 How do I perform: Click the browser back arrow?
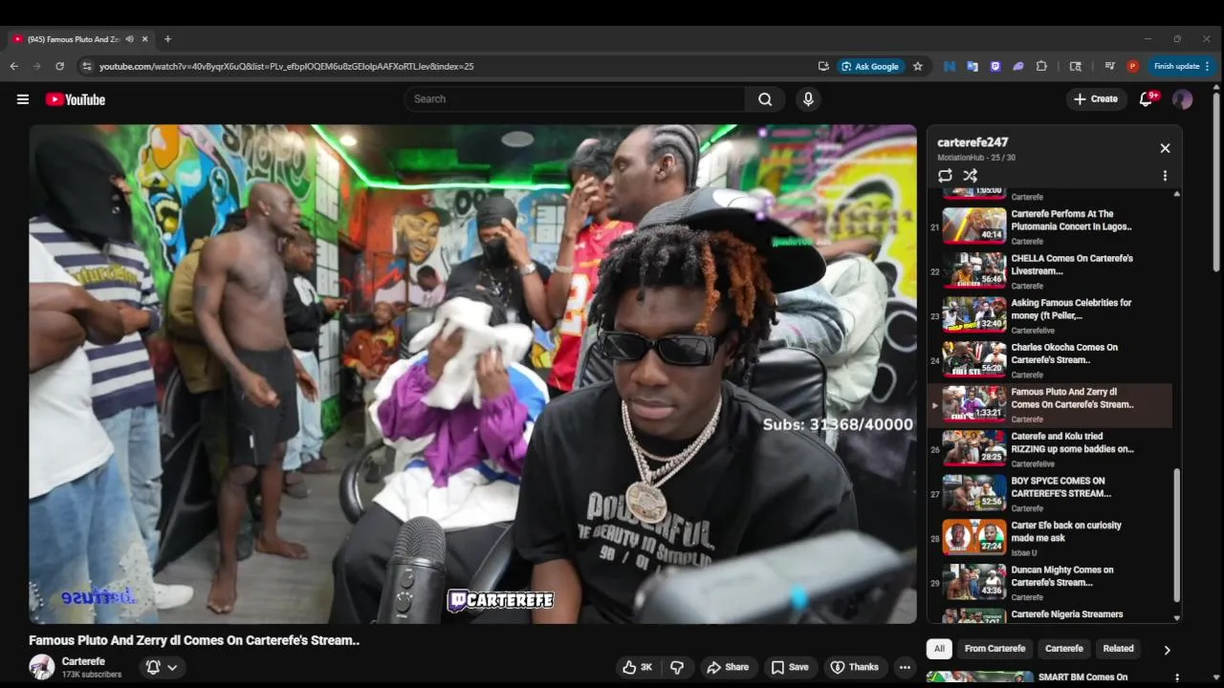13,66
